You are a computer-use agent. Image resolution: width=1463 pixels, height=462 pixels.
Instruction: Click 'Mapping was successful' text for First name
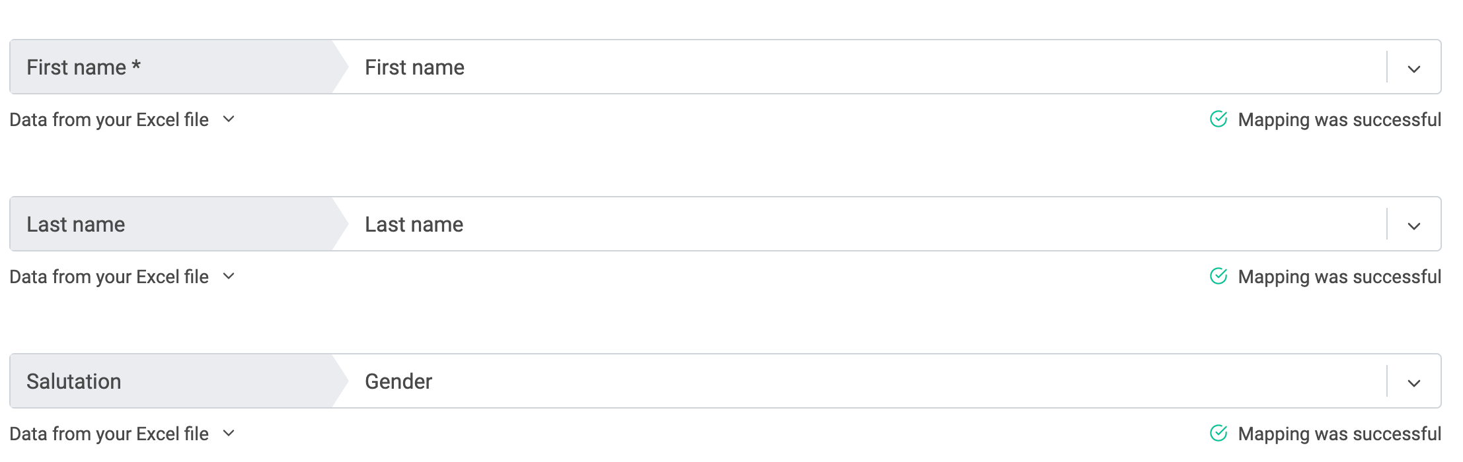point(1339,119)
